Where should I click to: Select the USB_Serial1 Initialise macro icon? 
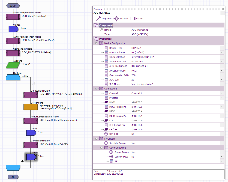click(x=13, y=17)
